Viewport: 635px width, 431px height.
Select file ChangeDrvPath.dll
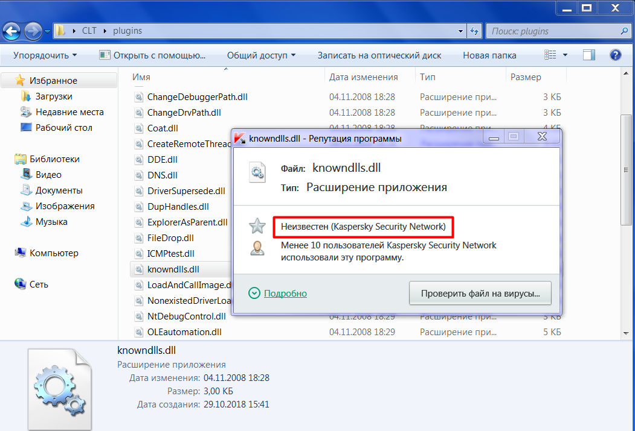click(184, 113)
